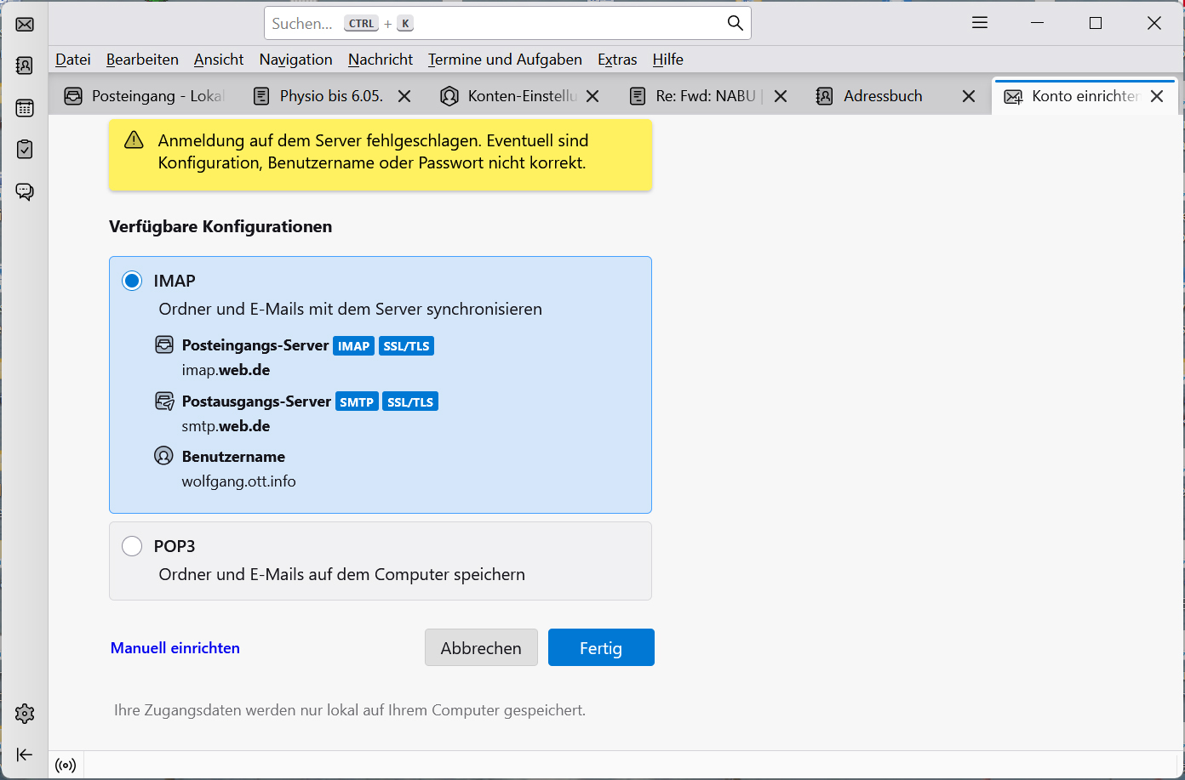This screenshot has height=780, width=1185.
Task: Open the Chat sidebar icon
Action: [25, 191]
